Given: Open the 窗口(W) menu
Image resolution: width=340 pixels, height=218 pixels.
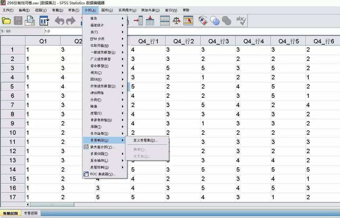Looking at the screenshot, I should pos(171,10).
